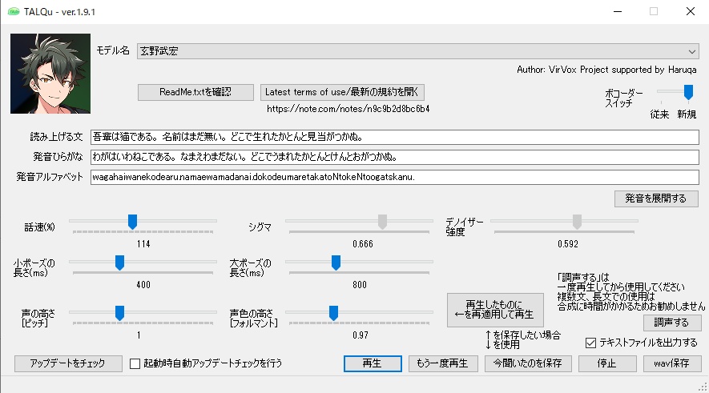The width and height of the screenshot is (709, 393).
Task: Click the 今聞いたのを保存 button
Action: 528,363
